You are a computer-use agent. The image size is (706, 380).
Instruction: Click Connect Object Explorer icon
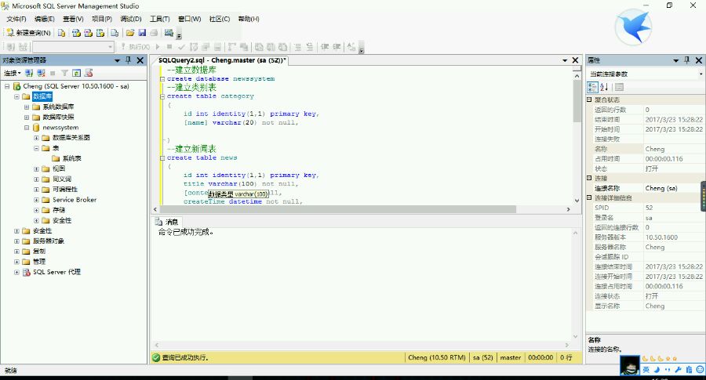click(x=29, y=73)
